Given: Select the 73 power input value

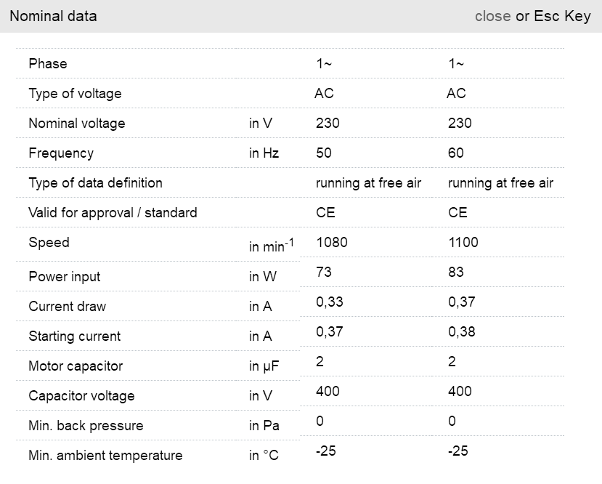Looking at the screenshot, I should pyautogui.click(x=324, y=273).
